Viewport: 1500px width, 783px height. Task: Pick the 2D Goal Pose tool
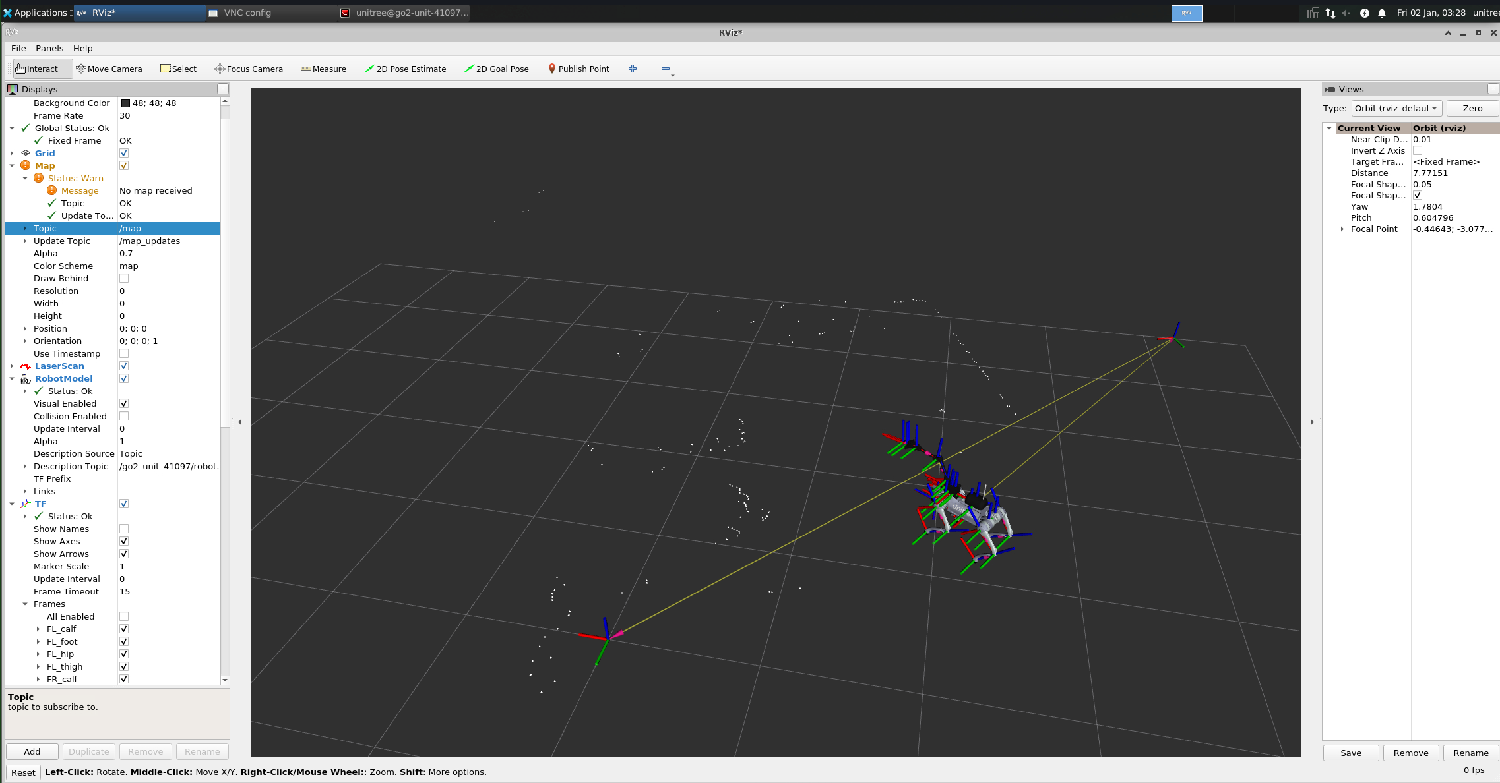coord(496,69)
